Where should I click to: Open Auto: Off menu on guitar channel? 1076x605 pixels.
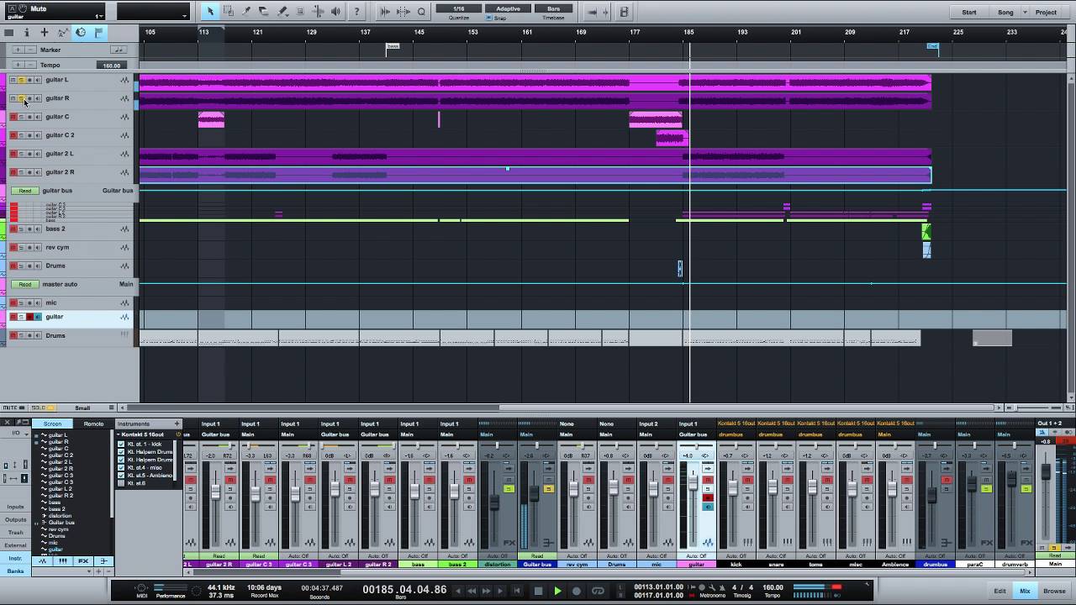(x=697, y=556)
